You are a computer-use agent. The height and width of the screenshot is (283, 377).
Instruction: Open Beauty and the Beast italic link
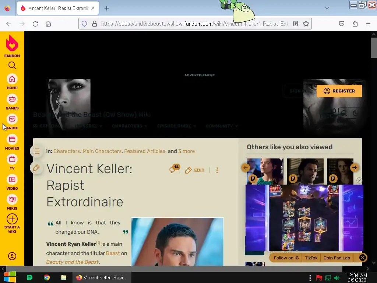pyautogui.click(x=73, y=262)
